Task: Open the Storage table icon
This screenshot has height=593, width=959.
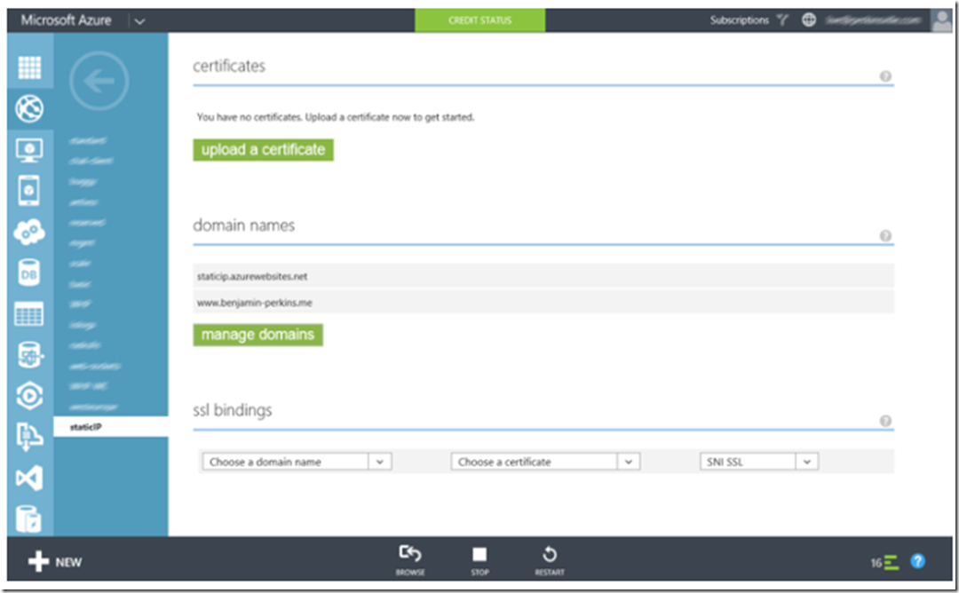Action: pyautogui.click(x=29, y=314)
